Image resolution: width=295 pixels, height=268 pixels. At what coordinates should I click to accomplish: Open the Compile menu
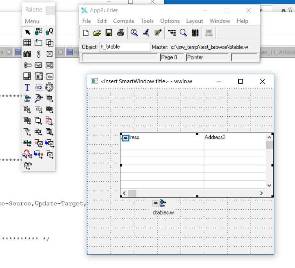[123, 21]
